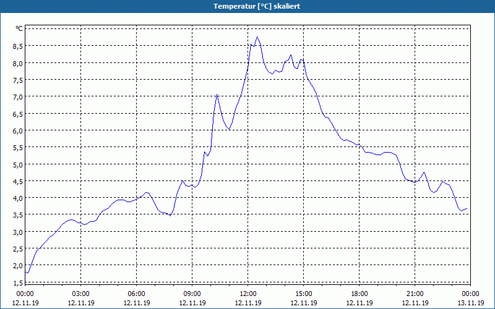Select the 6,5 axis label

coord(19,114)
